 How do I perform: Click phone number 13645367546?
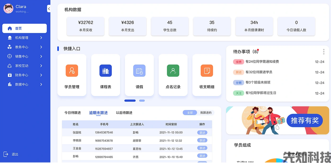(x=104, y=132)
